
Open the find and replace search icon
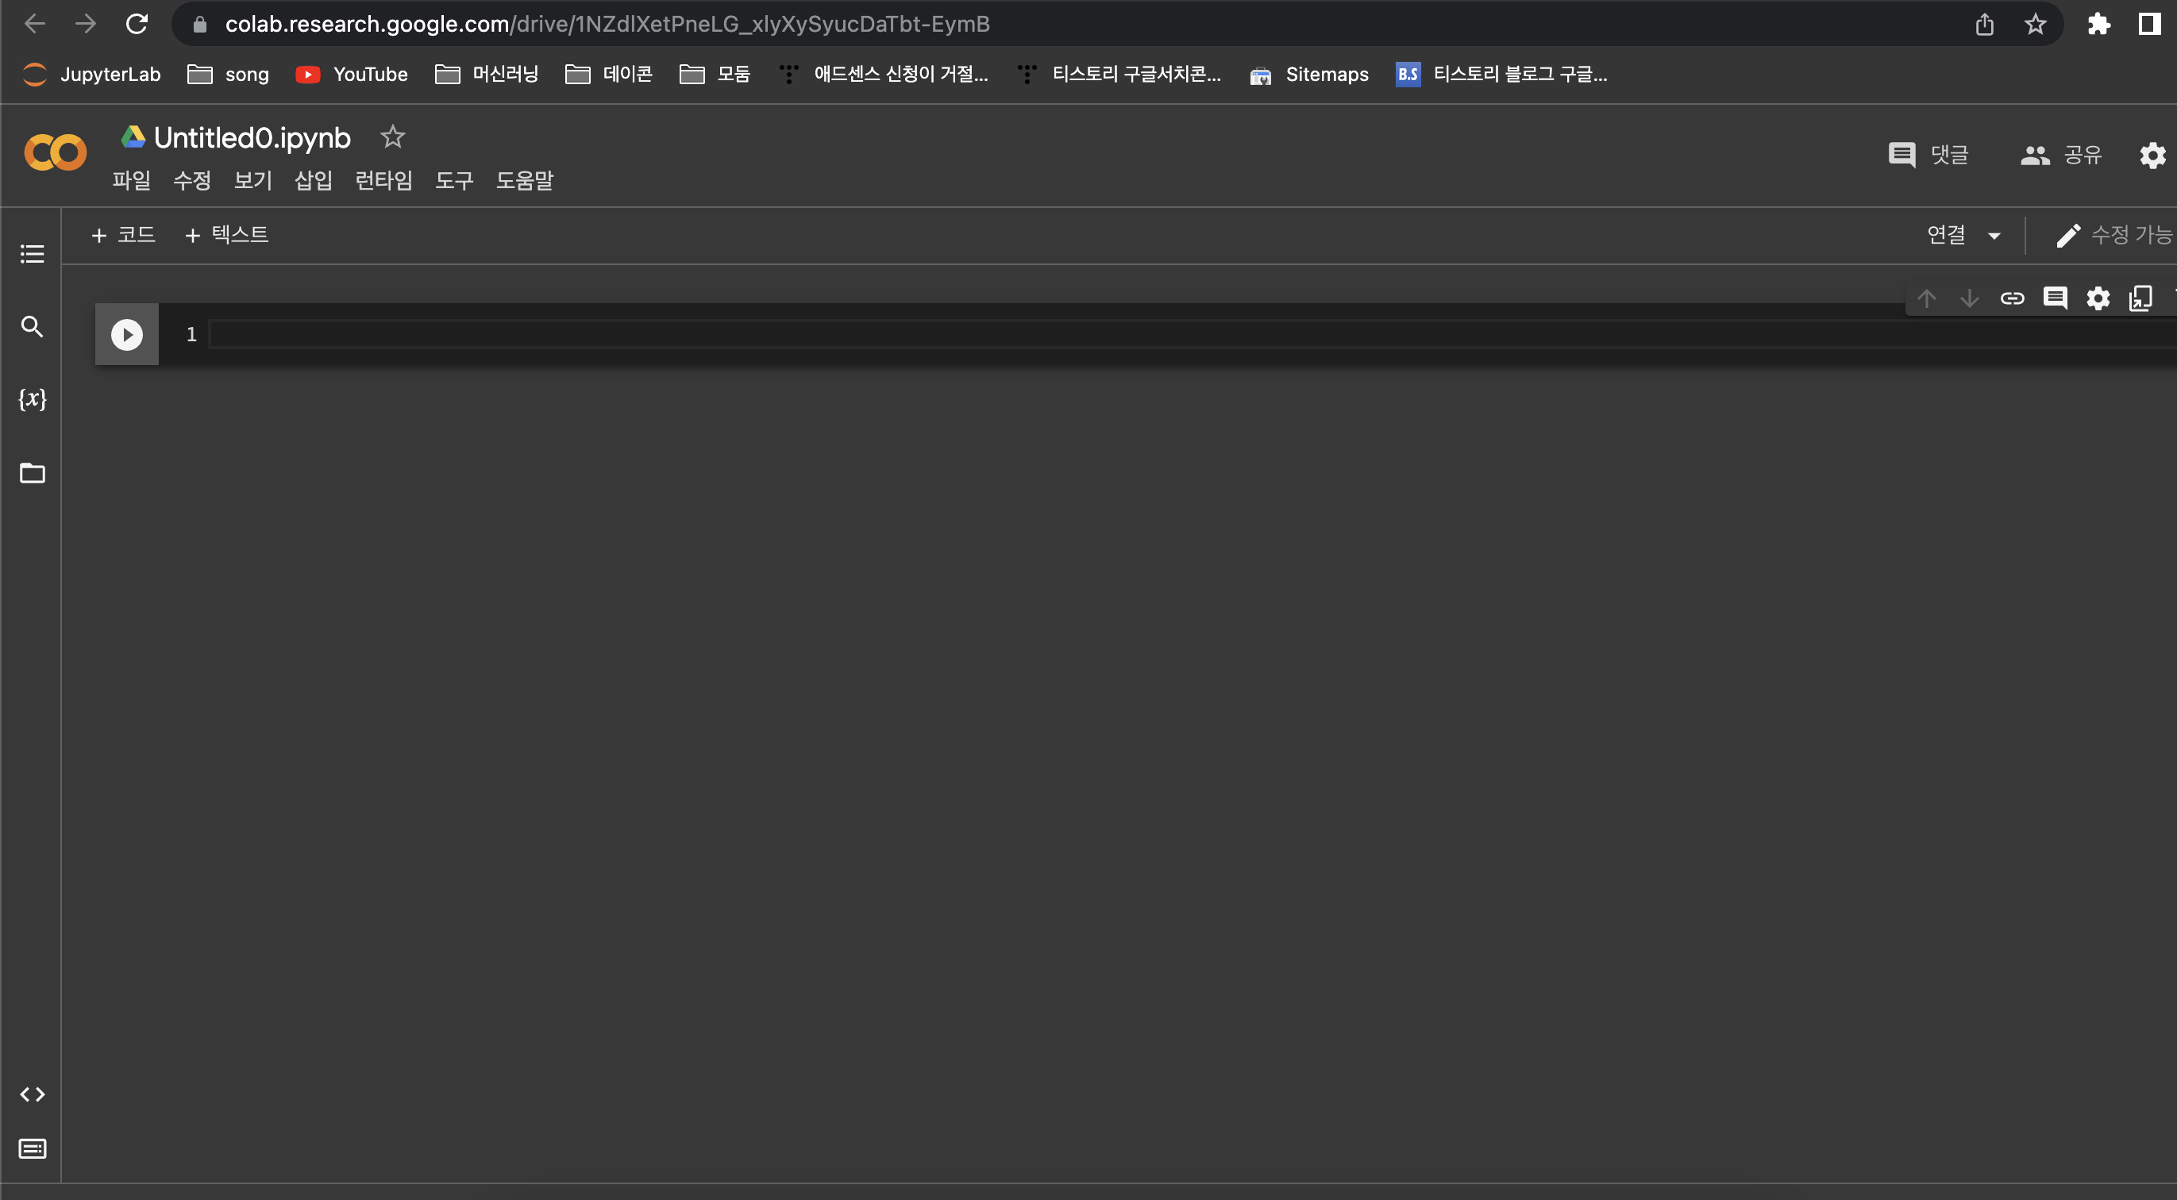coord(32,326)
